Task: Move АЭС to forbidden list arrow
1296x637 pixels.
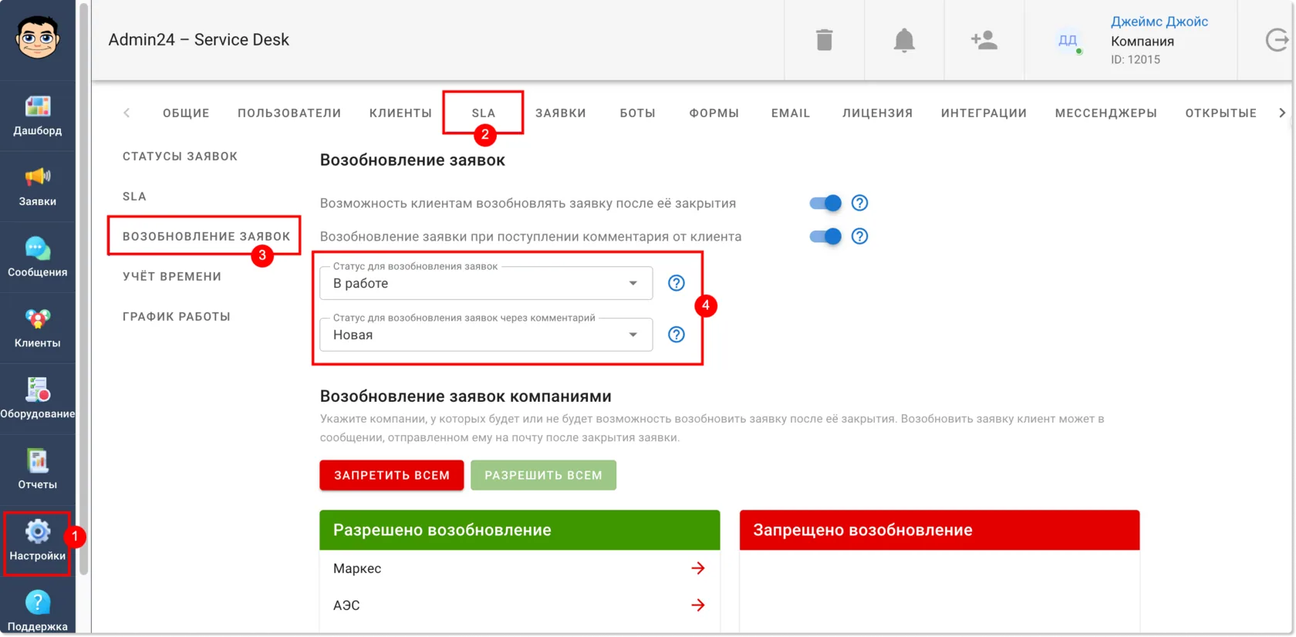Action: (698, 605)
